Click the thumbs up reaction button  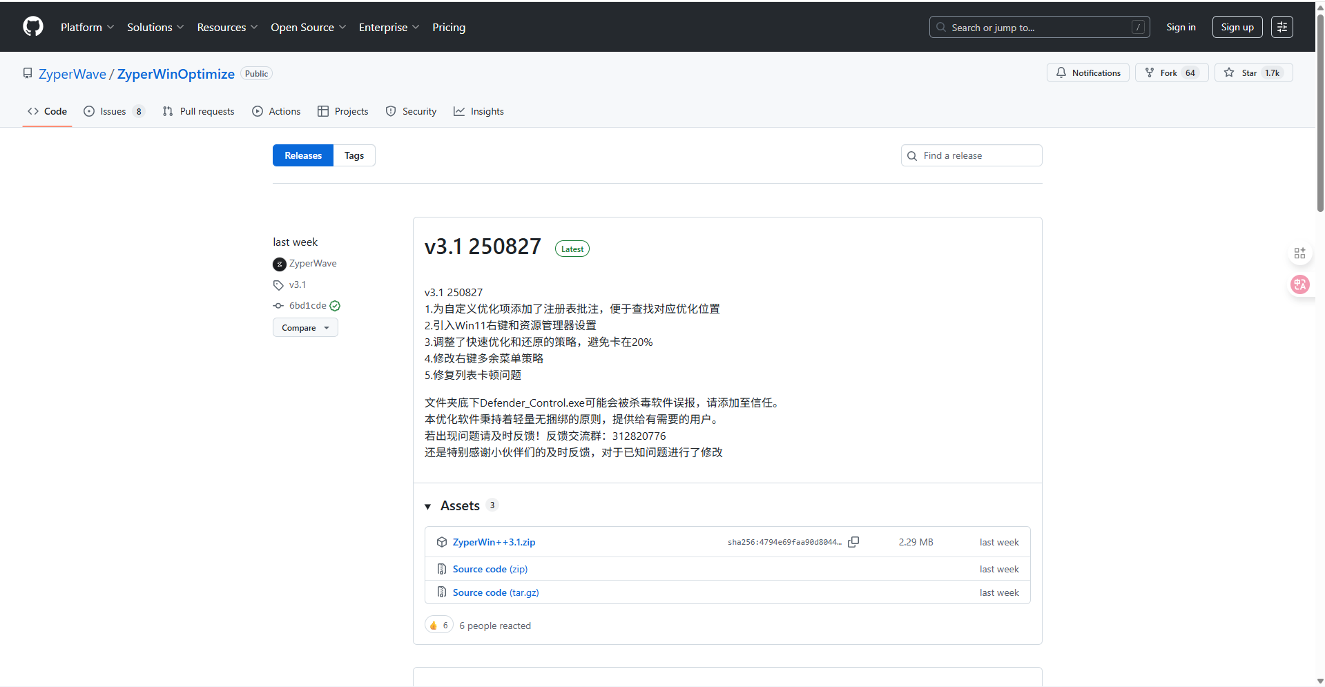click(439, 625)
